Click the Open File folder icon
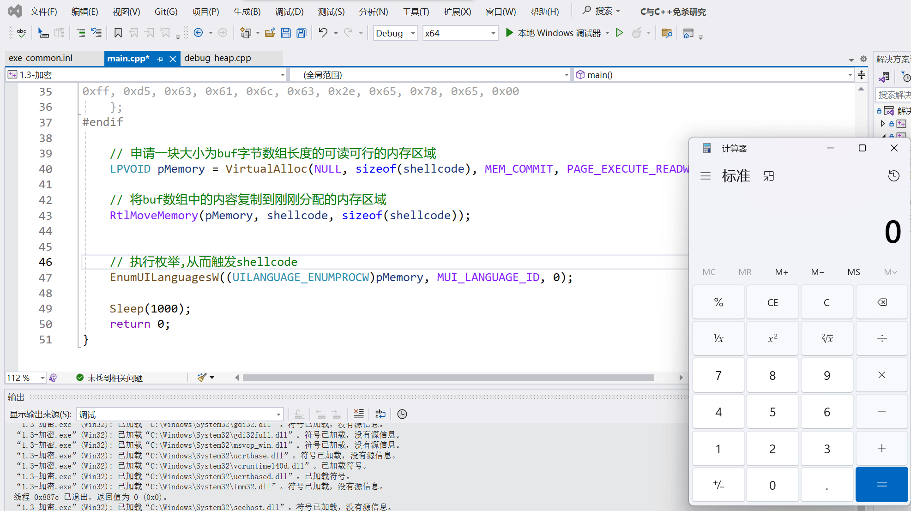 270,33
